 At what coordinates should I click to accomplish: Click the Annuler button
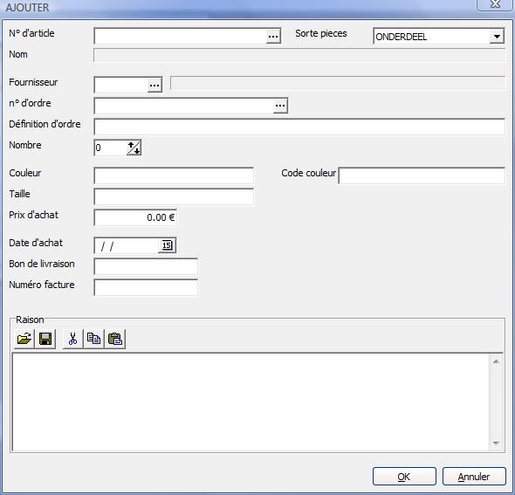474,477
